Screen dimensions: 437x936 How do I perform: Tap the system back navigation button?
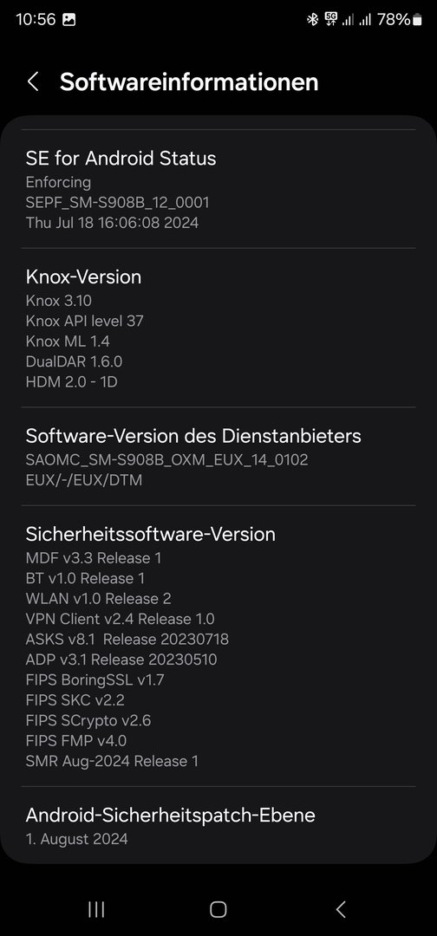(x=340, y=909)
